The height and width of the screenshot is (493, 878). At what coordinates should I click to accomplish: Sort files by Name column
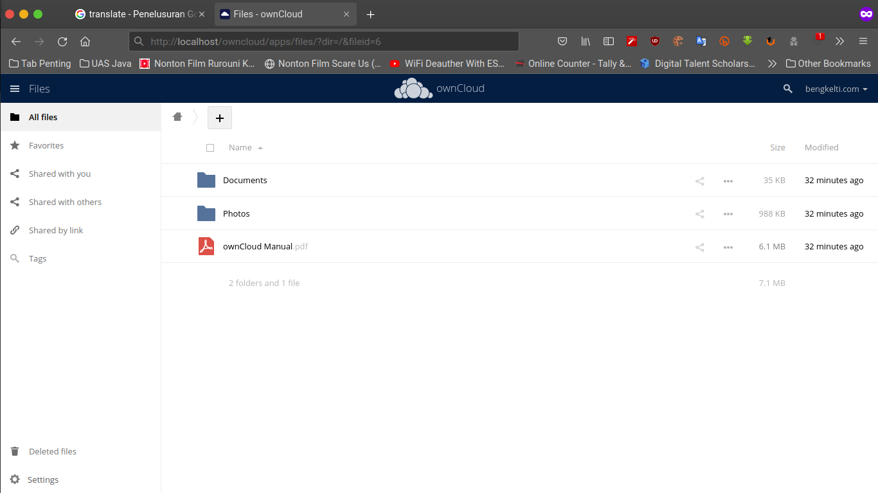coord(240,147)
